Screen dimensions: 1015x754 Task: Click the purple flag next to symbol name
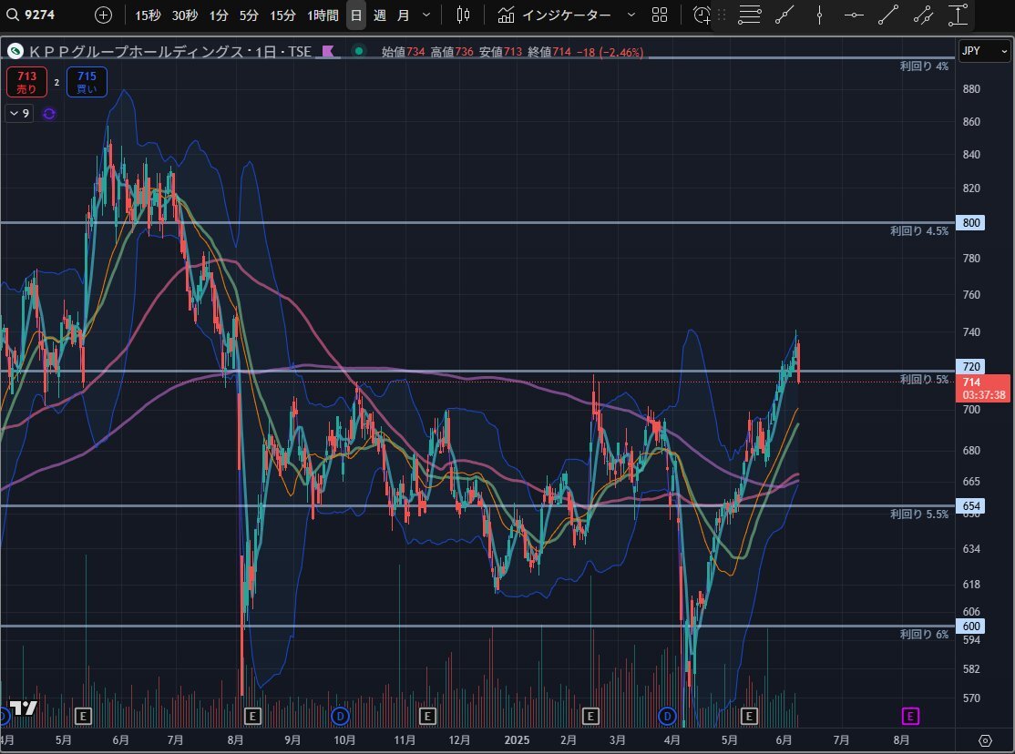pyautogui.click(x=328, y=52)
